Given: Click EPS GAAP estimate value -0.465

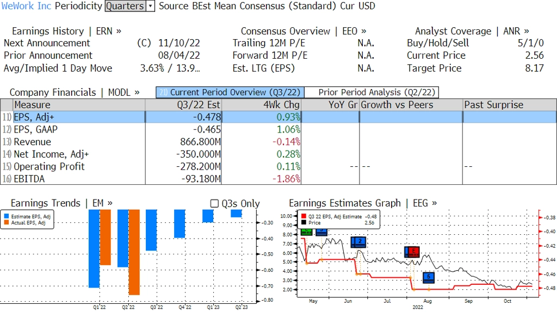Looking at the screenshot, I should tap(207, 129).
